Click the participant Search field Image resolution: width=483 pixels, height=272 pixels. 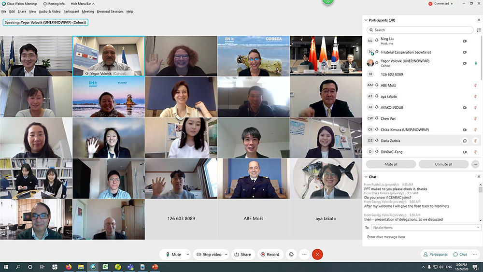420,30
